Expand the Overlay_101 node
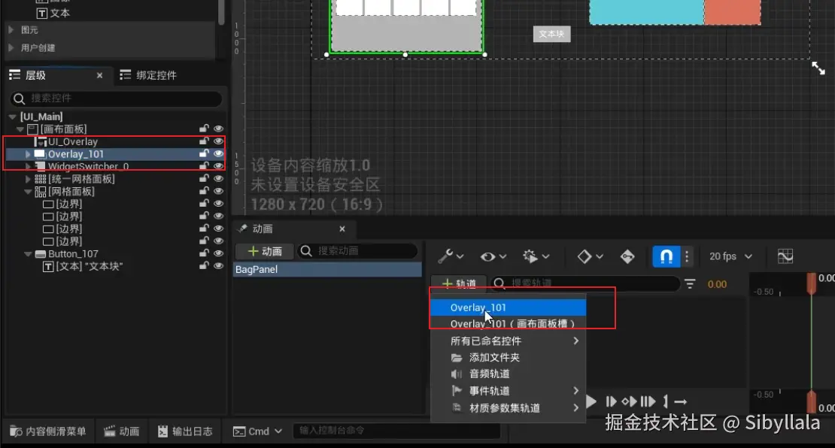This screenshot has height=448, width=835. point(28,154)
